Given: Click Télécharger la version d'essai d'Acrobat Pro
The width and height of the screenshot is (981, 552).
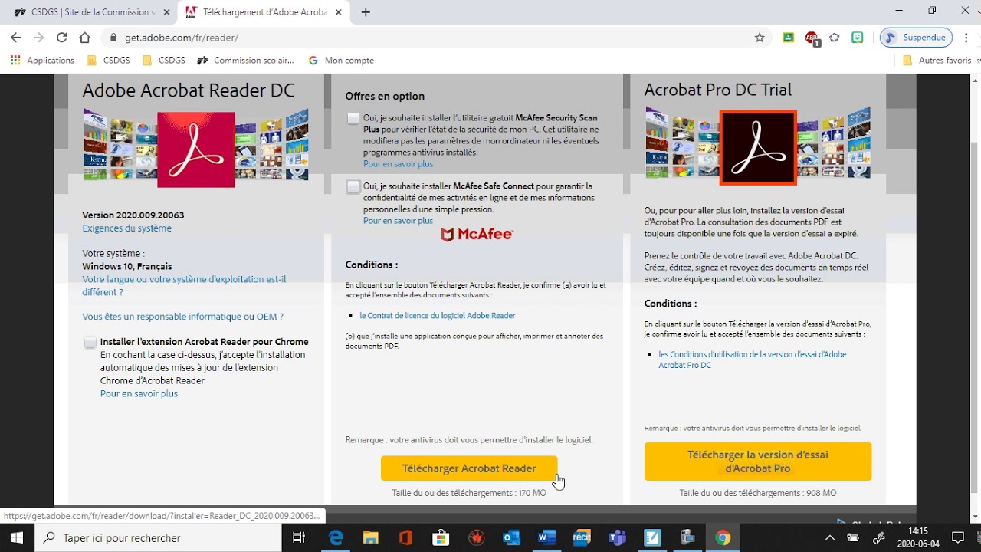Looking at the screenshot, I should [x=758, y=462].
